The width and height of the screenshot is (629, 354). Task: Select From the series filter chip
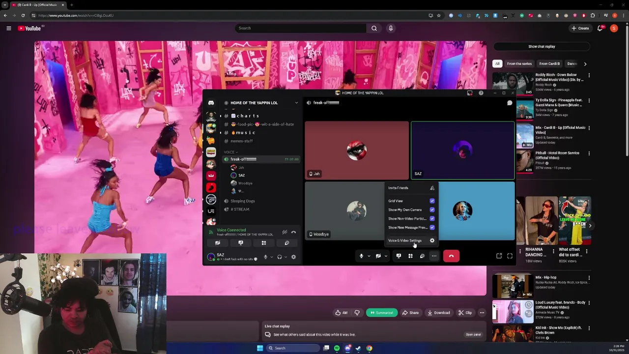pos(519,64)
